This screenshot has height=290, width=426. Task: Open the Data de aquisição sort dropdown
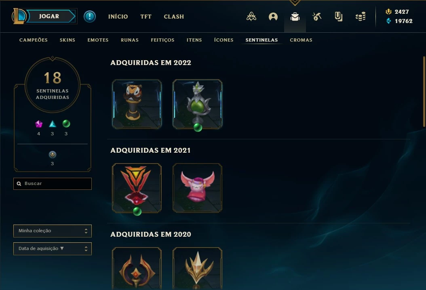(53, 249)
